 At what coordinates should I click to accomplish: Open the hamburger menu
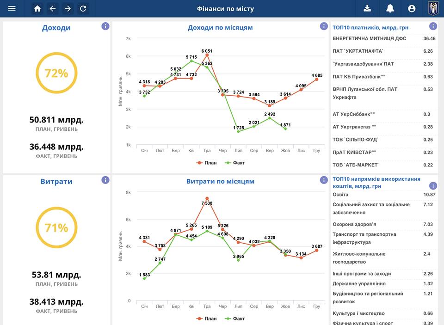pos(12,8)
